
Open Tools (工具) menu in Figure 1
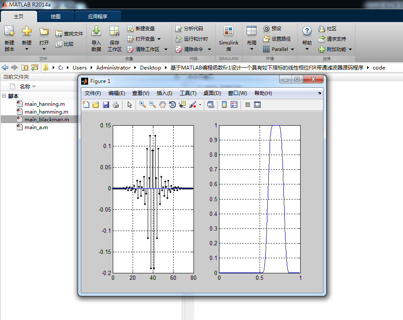pyautogui.click(x=188, y=93)
